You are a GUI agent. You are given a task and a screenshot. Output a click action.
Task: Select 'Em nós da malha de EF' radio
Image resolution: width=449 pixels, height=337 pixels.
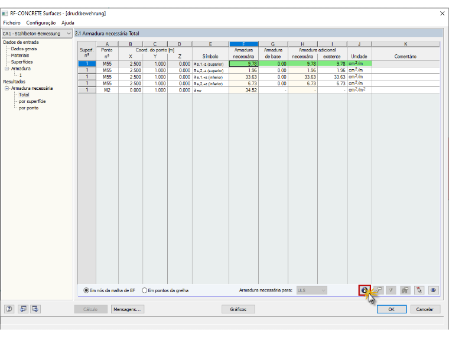86,290
